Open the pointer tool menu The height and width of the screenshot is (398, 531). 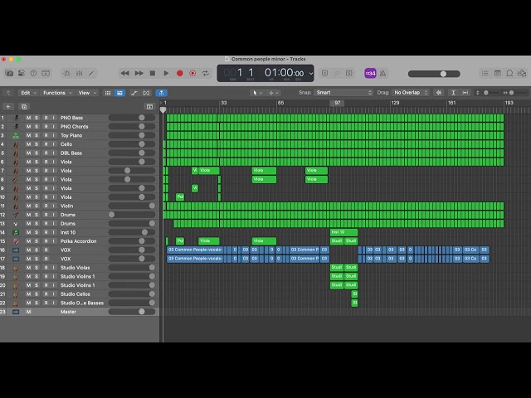(x=256, y=93)
